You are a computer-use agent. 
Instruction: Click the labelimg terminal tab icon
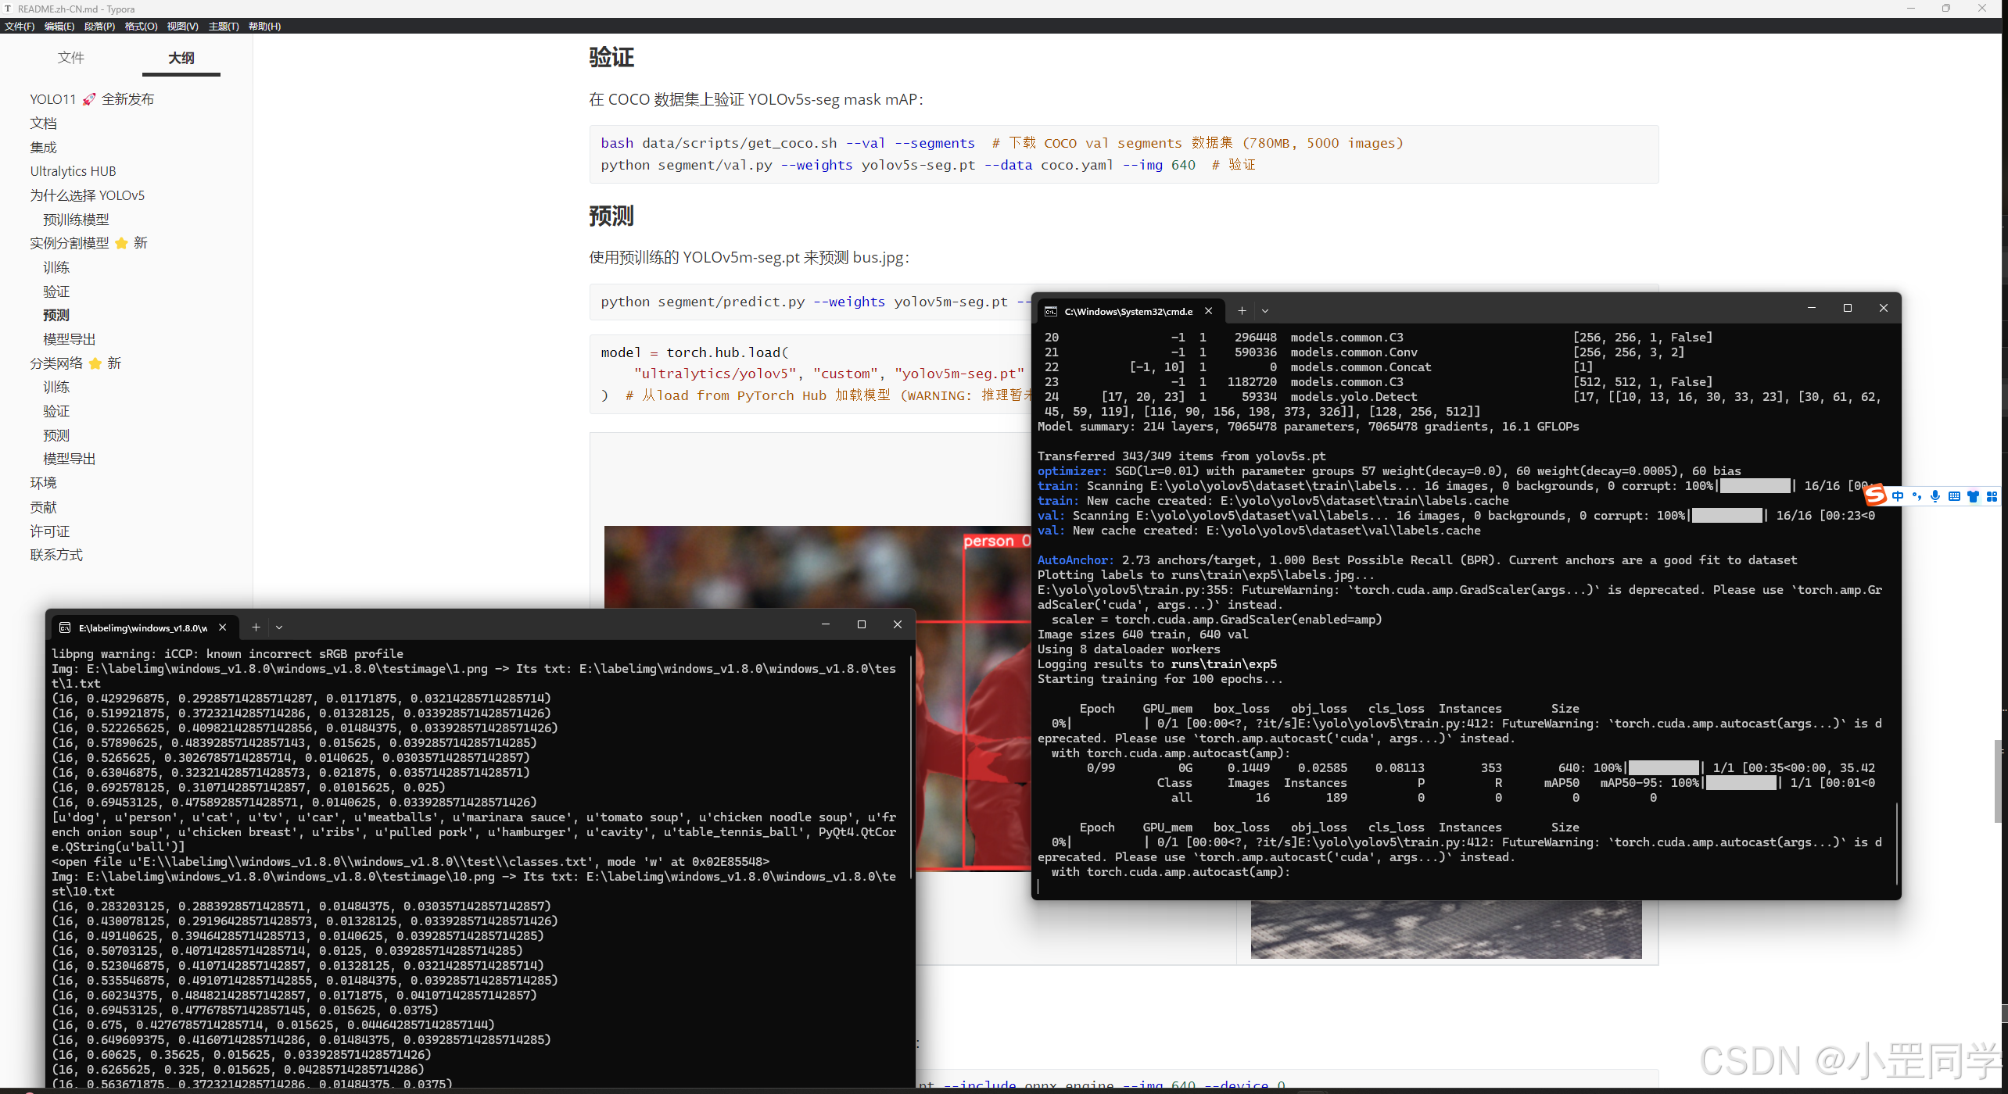[x=65, y=627]
